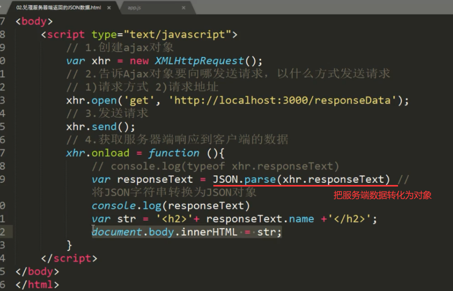This screenshot has height=291, width=453.
Task: Click the 'function' keyword
Action: point(174,153)
